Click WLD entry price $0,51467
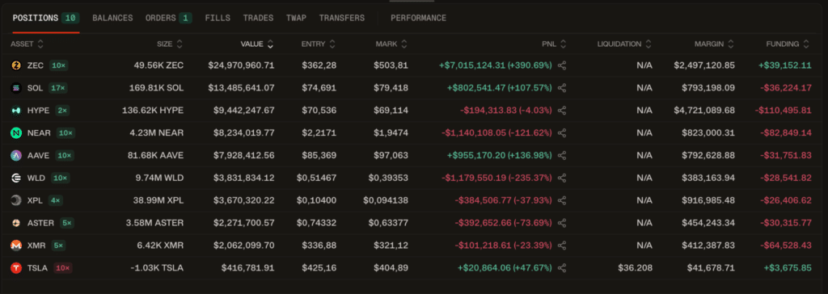The width and height of the screenshot is (828, 294). pyautogui.click(x=316, y=178)
